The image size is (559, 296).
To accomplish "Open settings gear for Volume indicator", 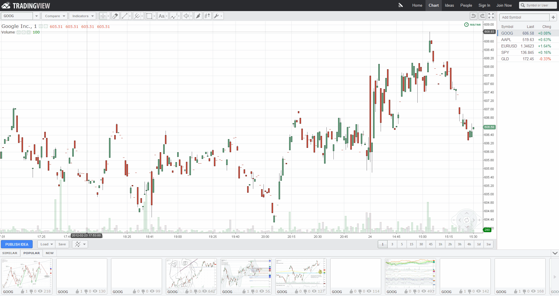I will pos(24,32).
